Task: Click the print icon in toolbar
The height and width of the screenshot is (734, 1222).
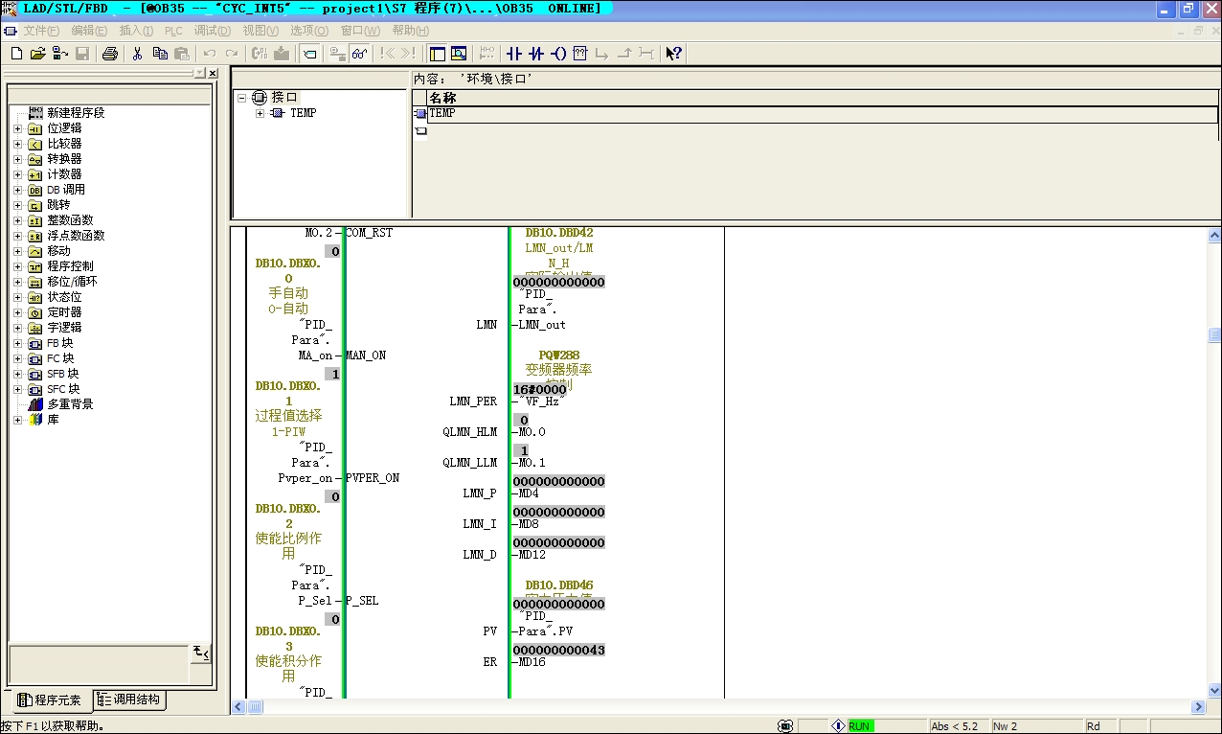Action: coord(109,54)
